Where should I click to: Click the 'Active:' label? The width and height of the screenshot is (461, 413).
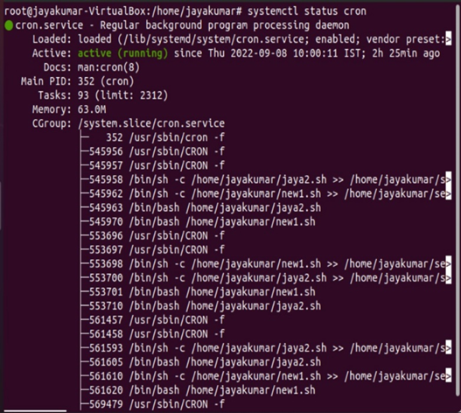(x=52, y=53)
